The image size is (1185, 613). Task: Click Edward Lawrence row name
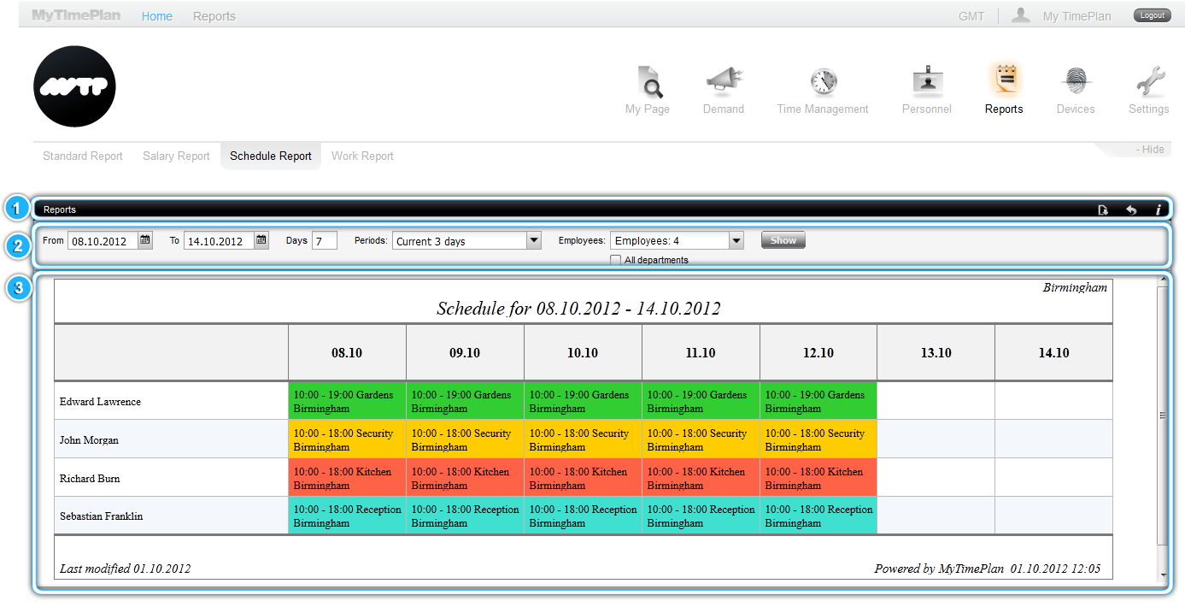(x=100, y=402)
